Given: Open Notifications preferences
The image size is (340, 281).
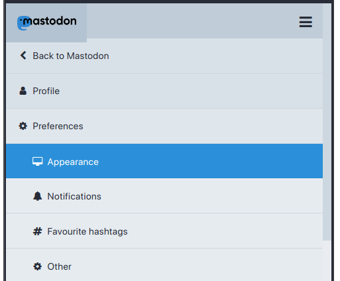Looking at the screenshot, I should click(x=164, y=196).
